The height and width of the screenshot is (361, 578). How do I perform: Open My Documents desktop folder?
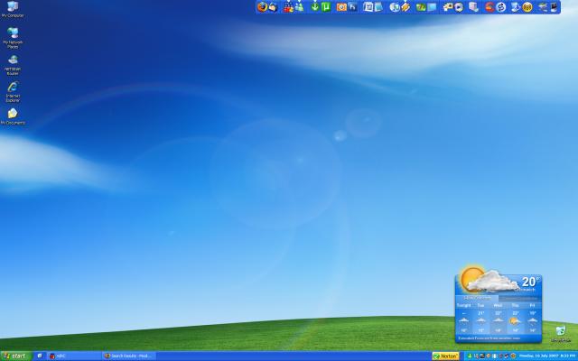click(x=13, y=116)
